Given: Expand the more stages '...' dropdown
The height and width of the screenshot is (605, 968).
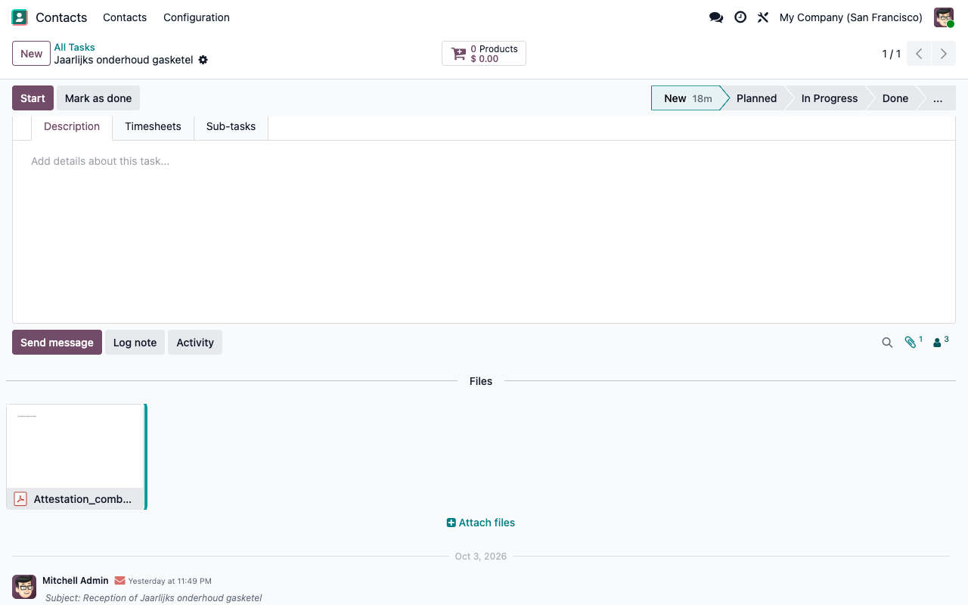Looking at the screenshot, I should tap(938, 98).
